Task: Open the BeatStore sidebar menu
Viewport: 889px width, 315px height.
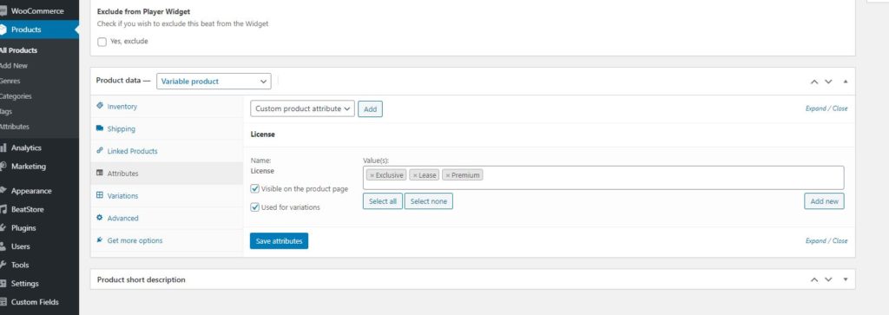Action: pos(27,209)
